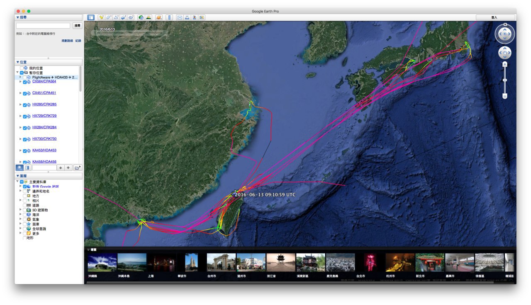
Task: Uncheck the CX451/CPA451 flight checkbox
Action: click(25, 93)
